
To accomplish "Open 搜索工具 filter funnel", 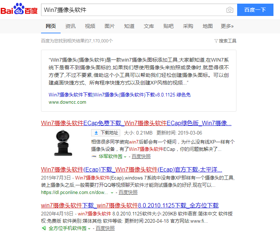I will pos(225,41).
